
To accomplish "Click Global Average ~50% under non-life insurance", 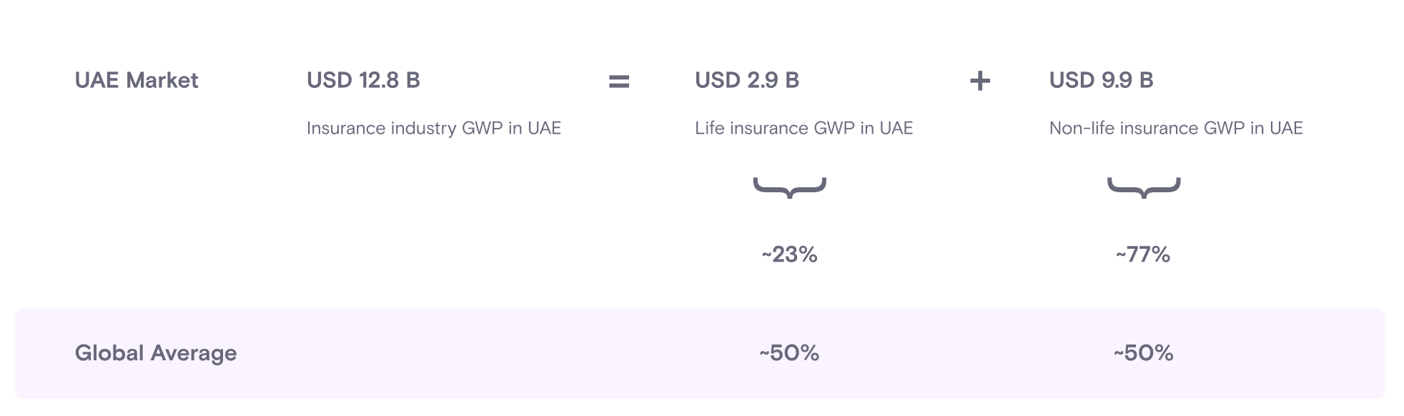I will [x=1143, y=353].
